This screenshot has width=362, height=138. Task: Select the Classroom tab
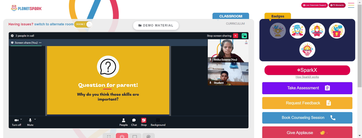point(231,16)
